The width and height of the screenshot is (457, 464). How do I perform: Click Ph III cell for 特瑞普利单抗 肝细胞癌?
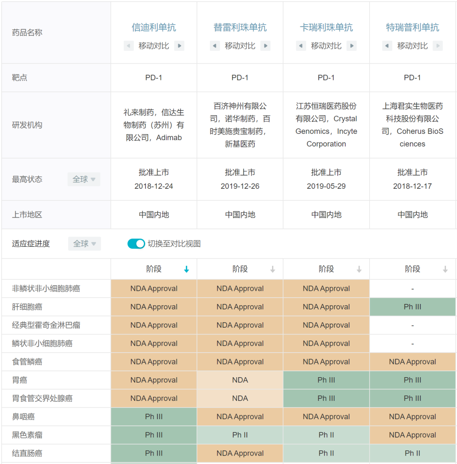click(412, 307)
